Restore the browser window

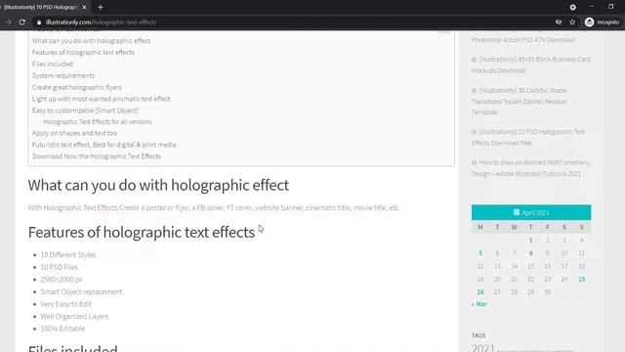click(x=611, y=7)
